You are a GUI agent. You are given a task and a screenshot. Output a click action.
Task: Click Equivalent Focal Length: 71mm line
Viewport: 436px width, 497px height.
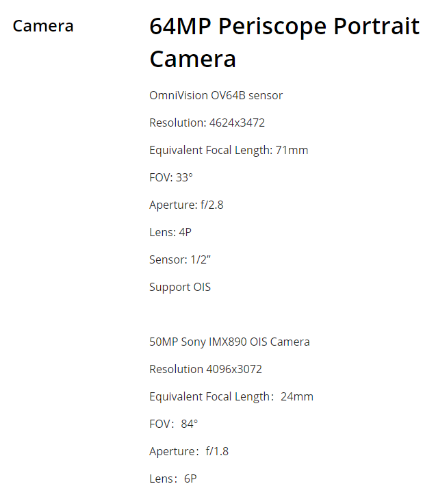coord(229,150)
